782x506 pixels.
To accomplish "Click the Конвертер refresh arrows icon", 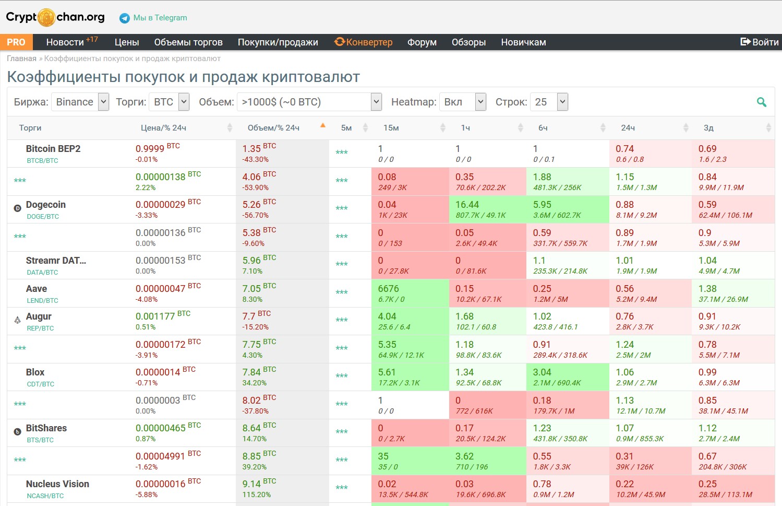I will (x=340, y=42).
